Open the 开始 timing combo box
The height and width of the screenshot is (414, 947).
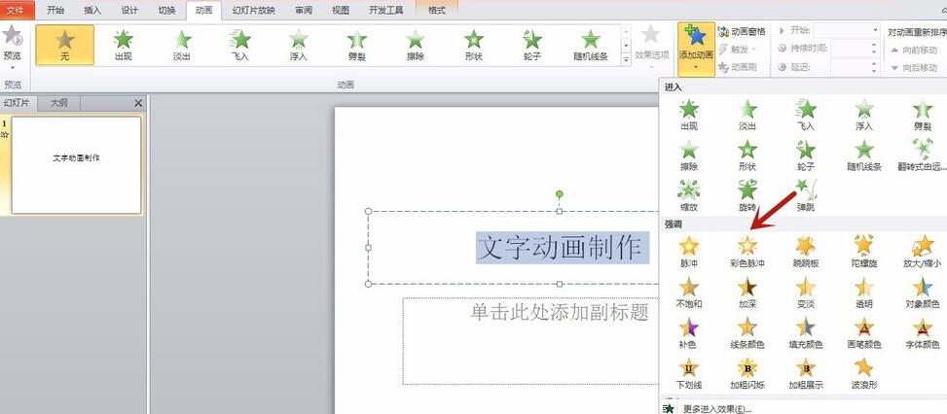tap(846, 30)
